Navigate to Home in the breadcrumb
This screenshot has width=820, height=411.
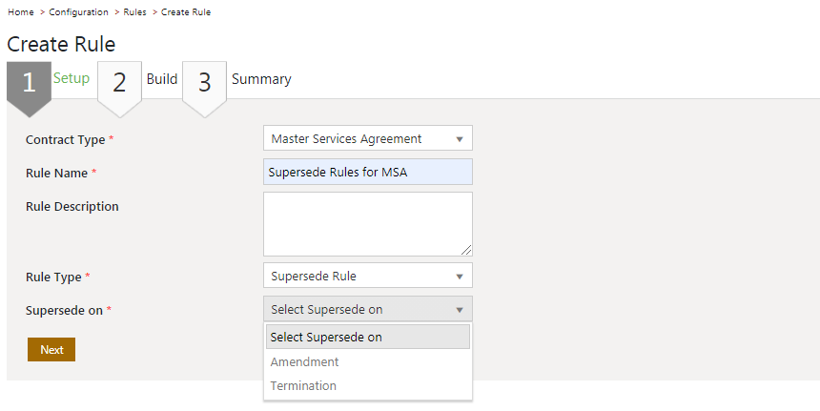(20, 12)
